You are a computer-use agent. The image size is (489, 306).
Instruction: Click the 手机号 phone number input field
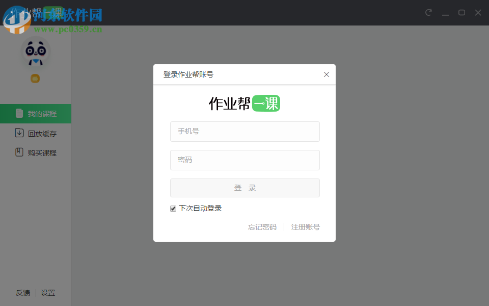coord(244,132)
